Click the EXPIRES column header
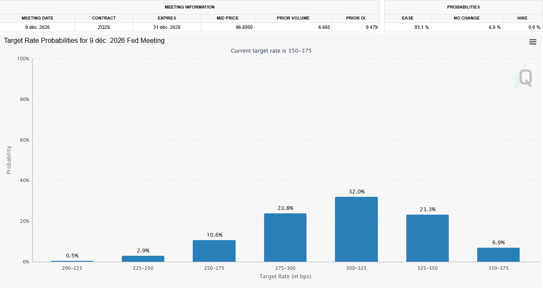Image resolution: width=543 pixels, height=288 pixels. 166,18
